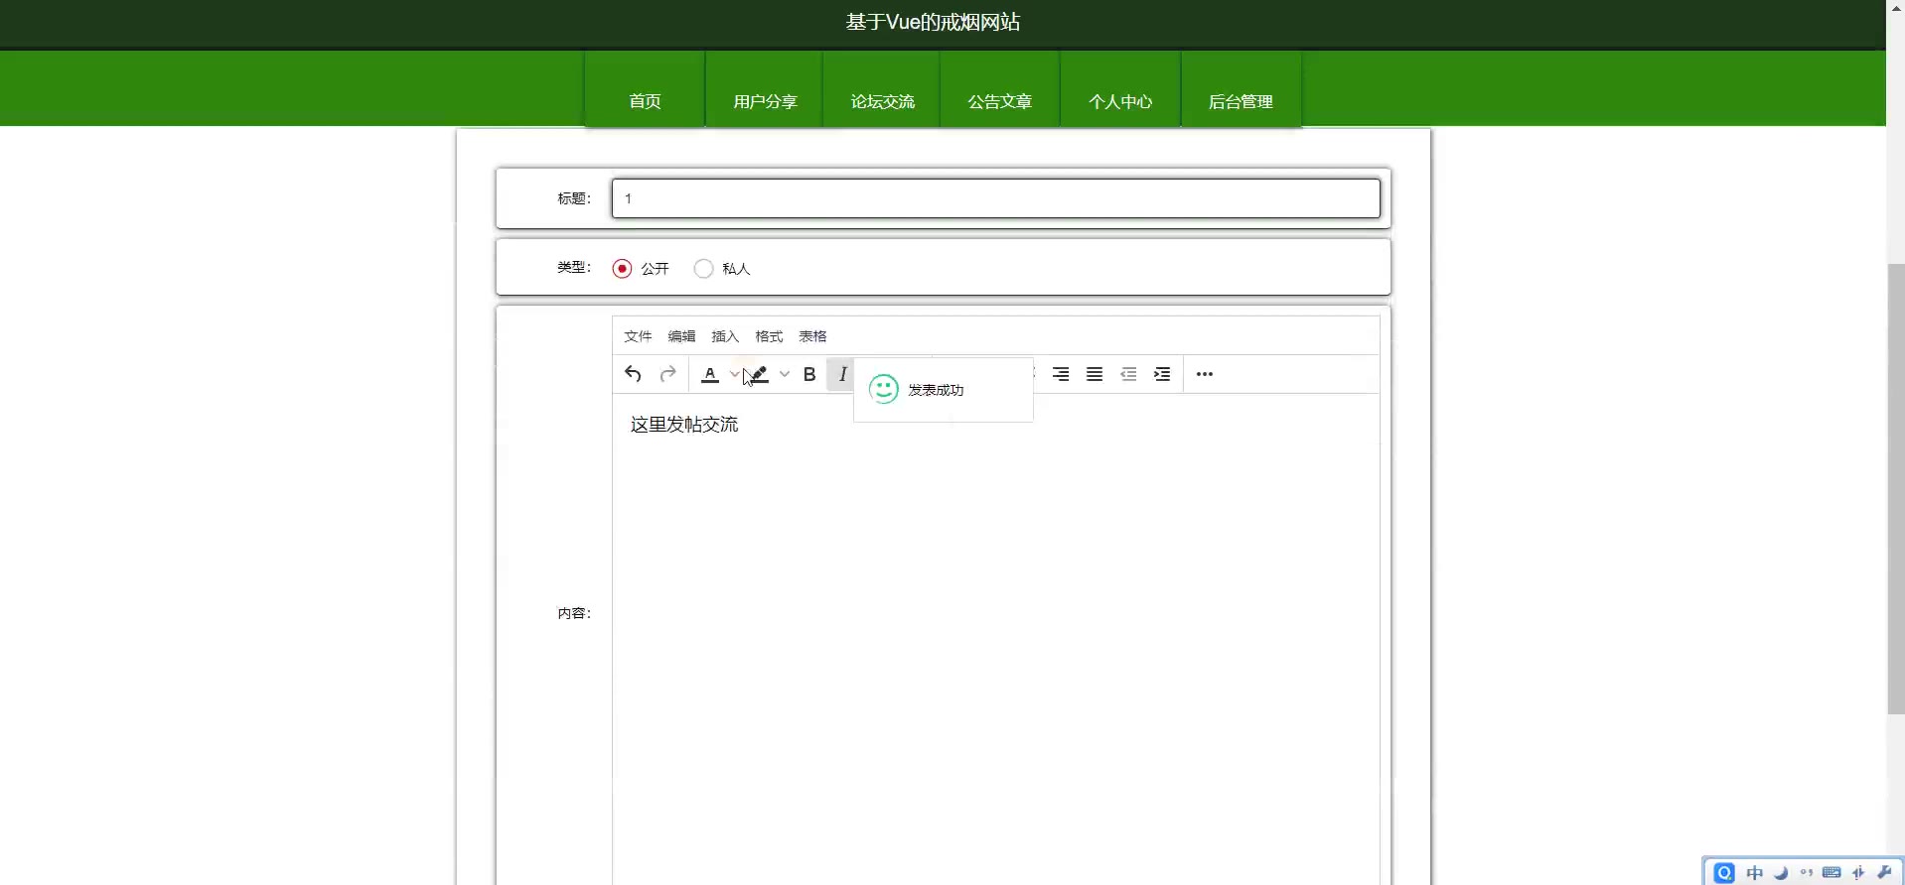This screenshot has height=885, width=1905.
Task: Select the 公开 radio option
Action: pos(623,269)
